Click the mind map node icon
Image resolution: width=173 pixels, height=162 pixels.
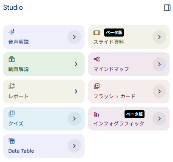(96, 59)
